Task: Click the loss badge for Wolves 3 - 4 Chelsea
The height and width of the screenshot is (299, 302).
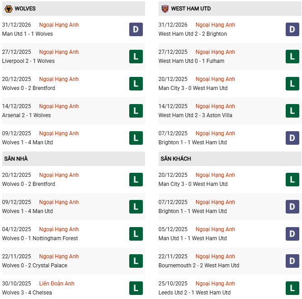Action: [136, 288]
